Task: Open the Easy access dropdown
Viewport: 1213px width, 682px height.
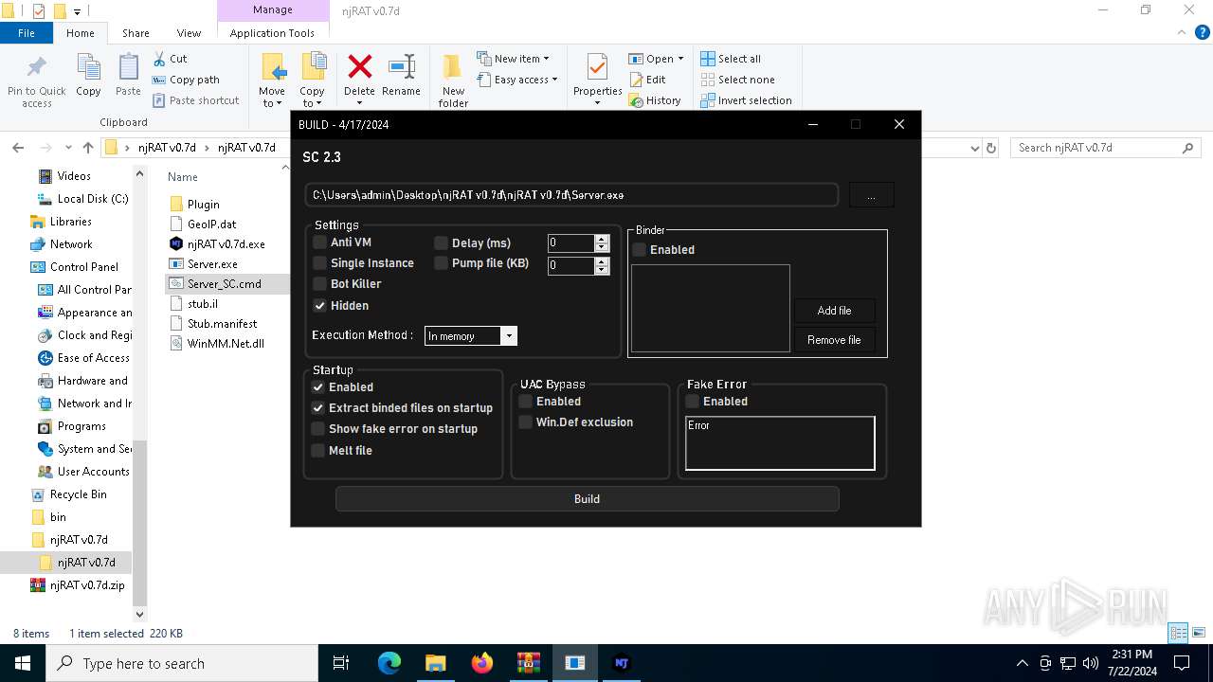Action: (x=516, y=80)
